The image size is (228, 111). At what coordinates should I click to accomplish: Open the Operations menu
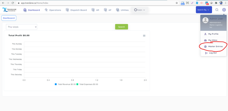pyautogui.click(x=53, y=10)
